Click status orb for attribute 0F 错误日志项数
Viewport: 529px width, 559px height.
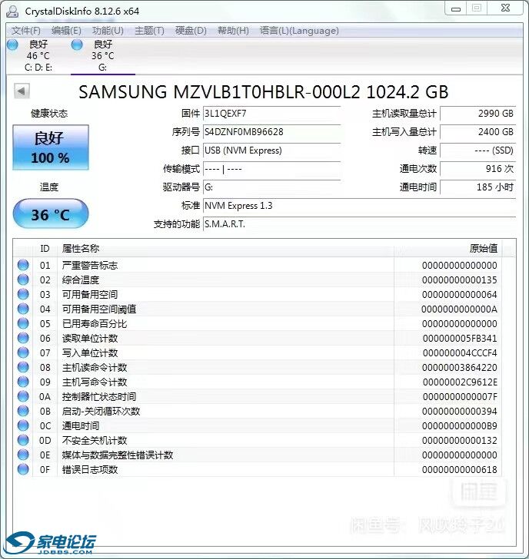coord(23,469)
